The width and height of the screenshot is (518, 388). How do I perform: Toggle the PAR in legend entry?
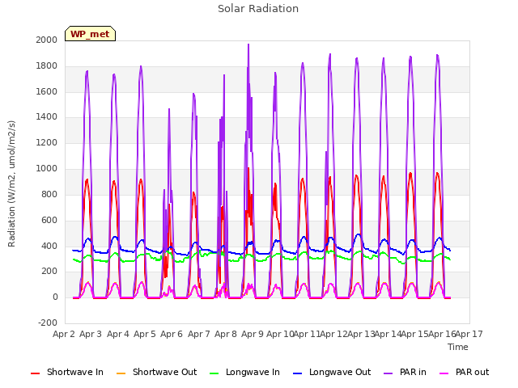coord(405,372)
